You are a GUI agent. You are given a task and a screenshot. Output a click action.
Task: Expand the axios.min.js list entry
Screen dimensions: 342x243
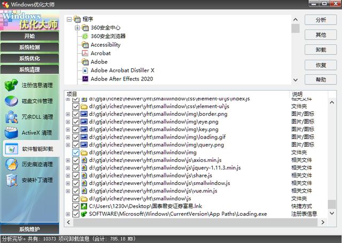point(68,160)
